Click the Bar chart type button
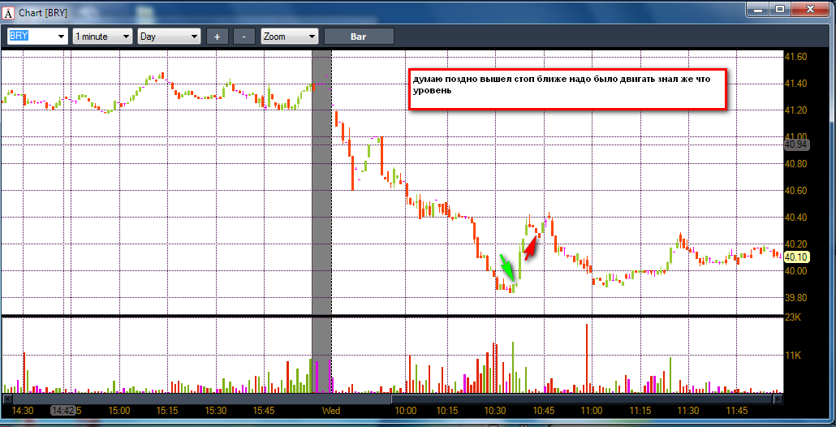 click(359, 37)
